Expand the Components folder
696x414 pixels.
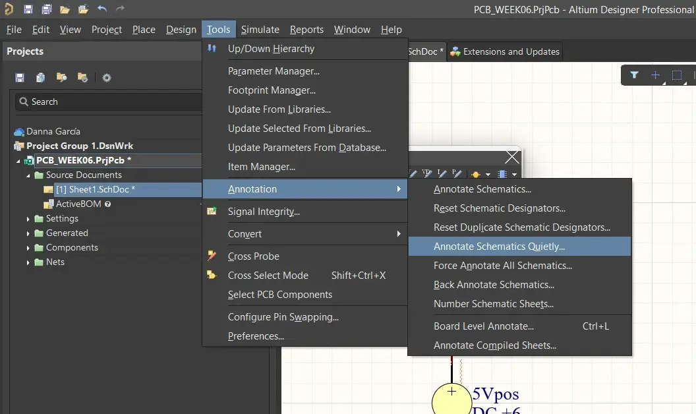28,248
